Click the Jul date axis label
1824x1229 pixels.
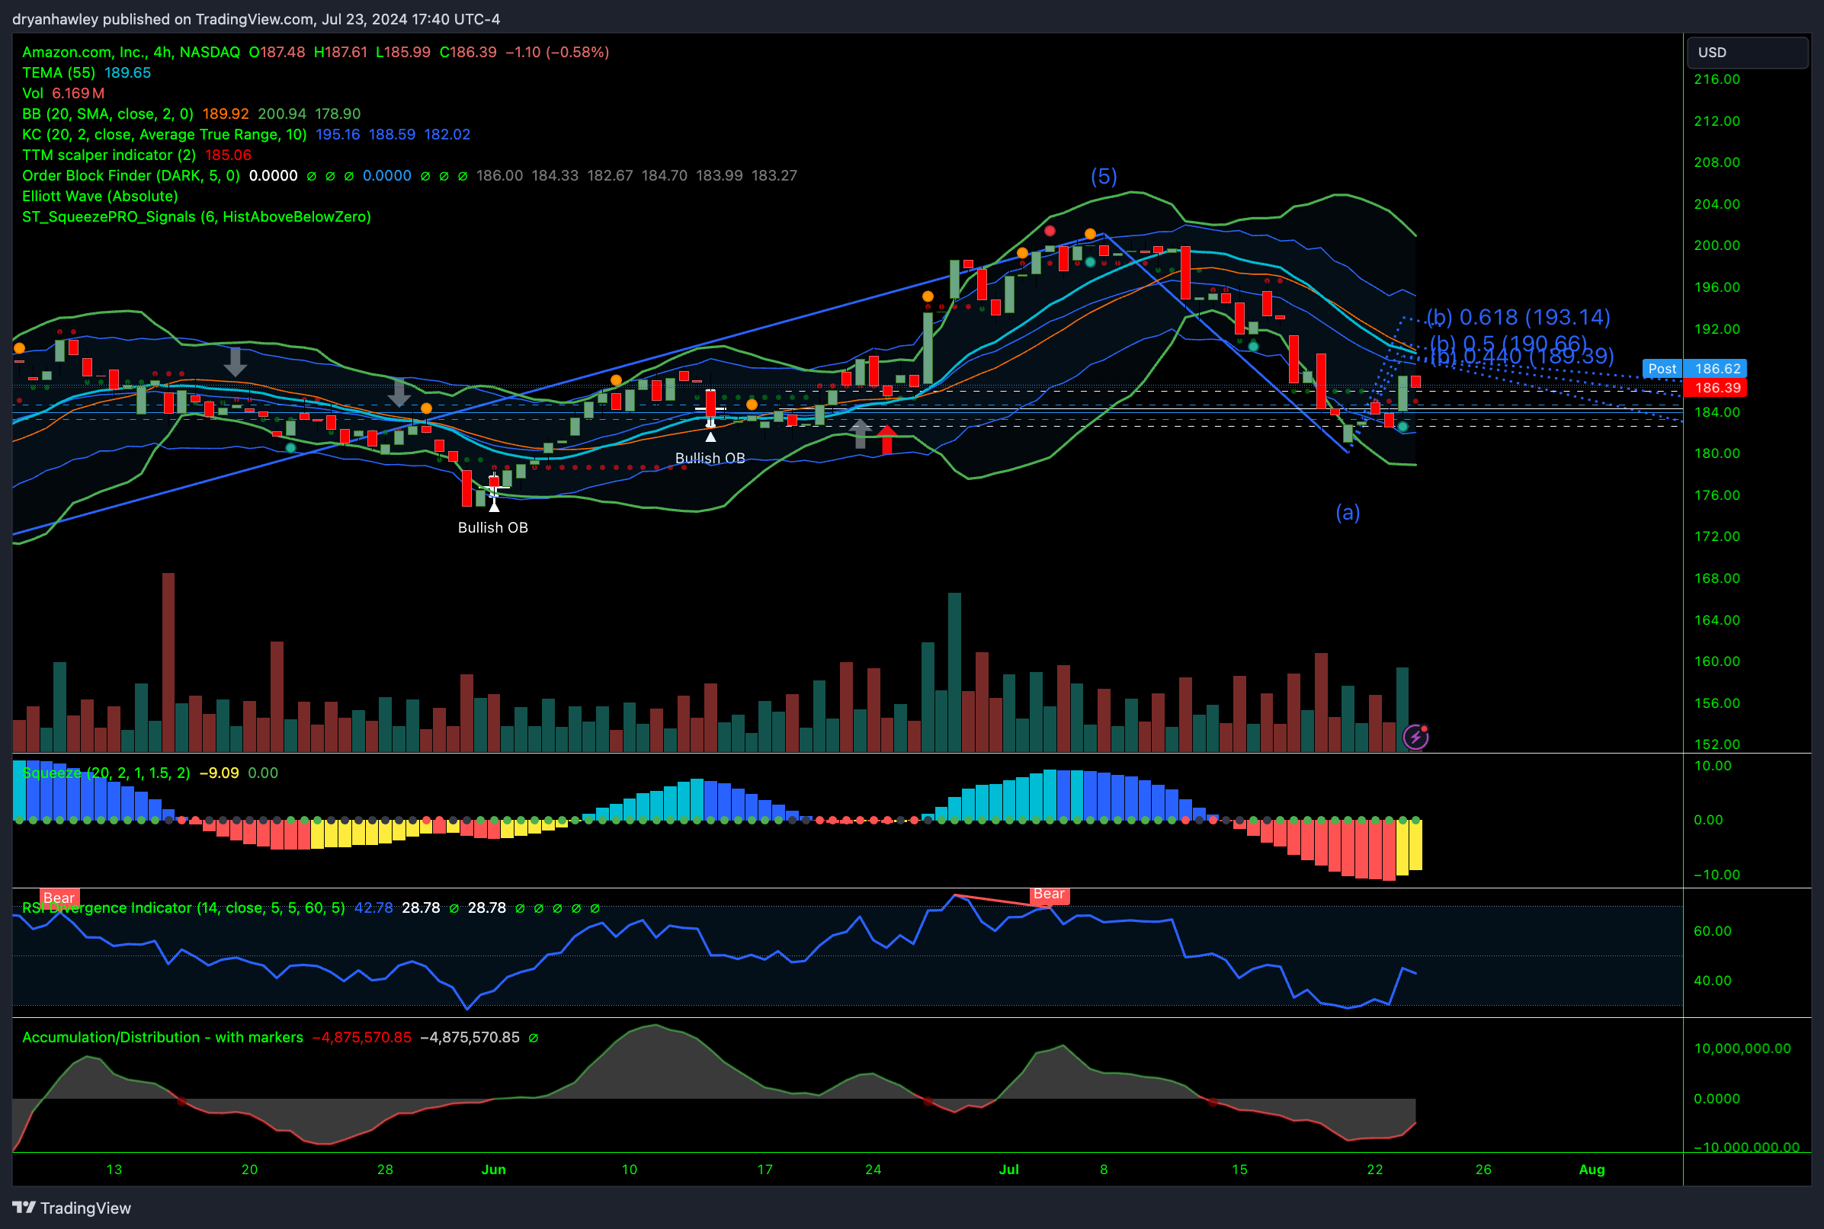tap(1008, 1170)
